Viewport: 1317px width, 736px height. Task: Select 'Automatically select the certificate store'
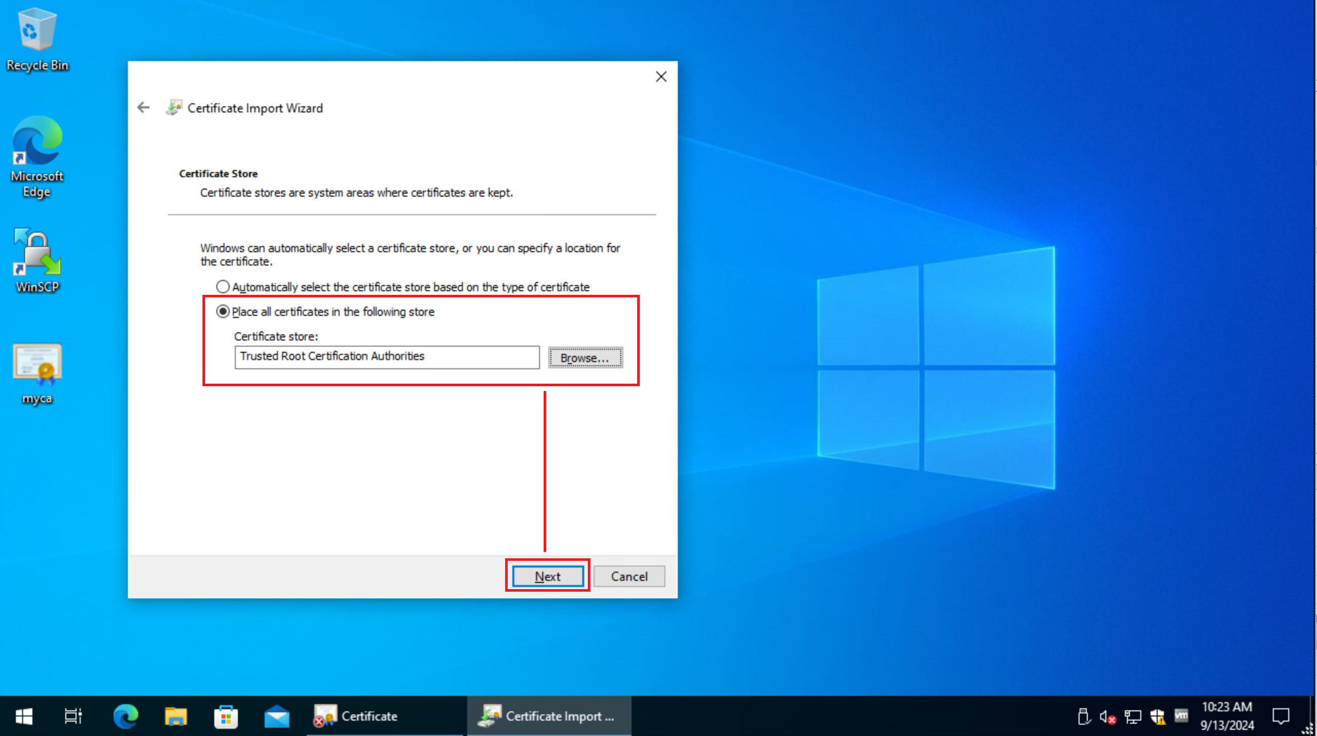click(222, 286)
